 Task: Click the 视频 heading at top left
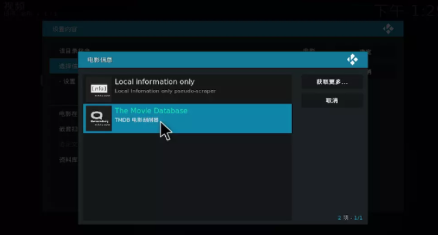click(15, 7)
